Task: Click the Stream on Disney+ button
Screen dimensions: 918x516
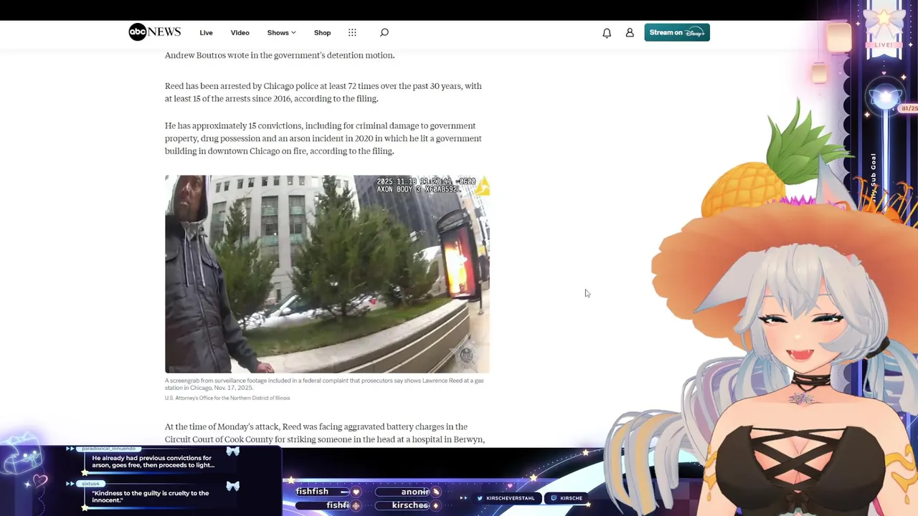Action: coord(677,32)
